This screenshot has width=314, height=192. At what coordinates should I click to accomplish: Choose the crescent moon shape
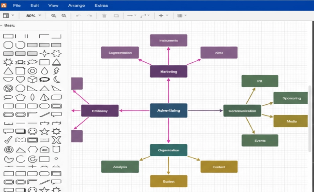coord(57,80)
